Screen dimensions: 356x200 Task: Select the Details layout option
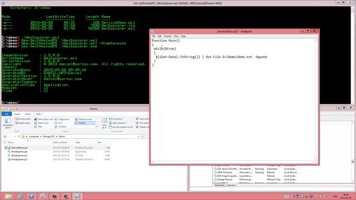click(85, 123)
